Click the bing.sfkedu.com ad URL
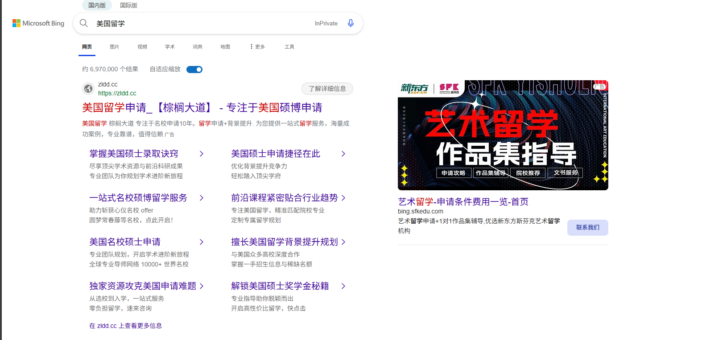This screenshot has height=340, width=706. tap(421, 211)
